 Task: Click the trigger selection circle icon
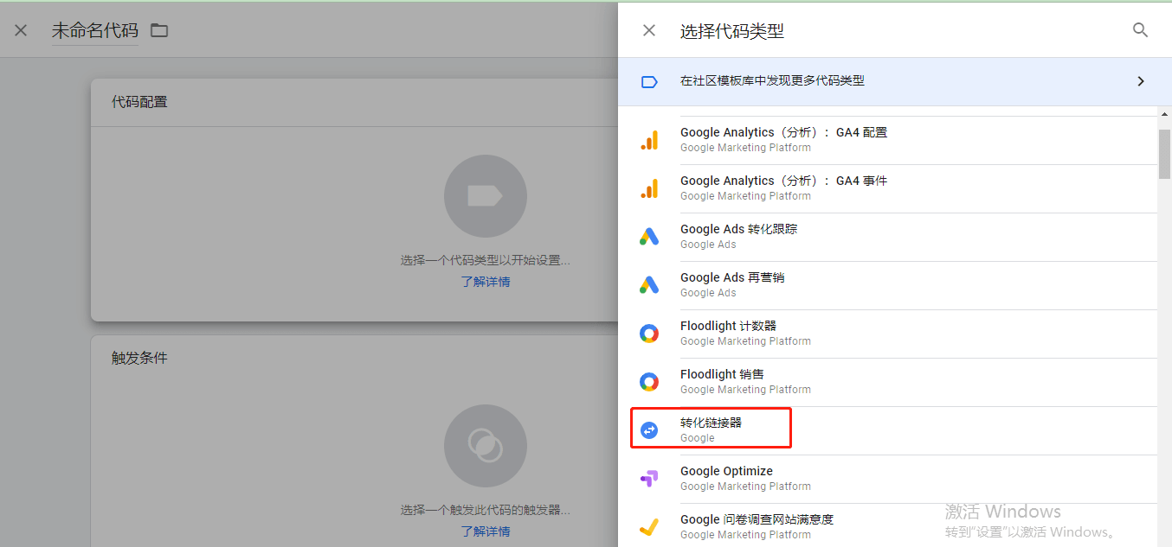pyautogui.click(x=485, y=446)
